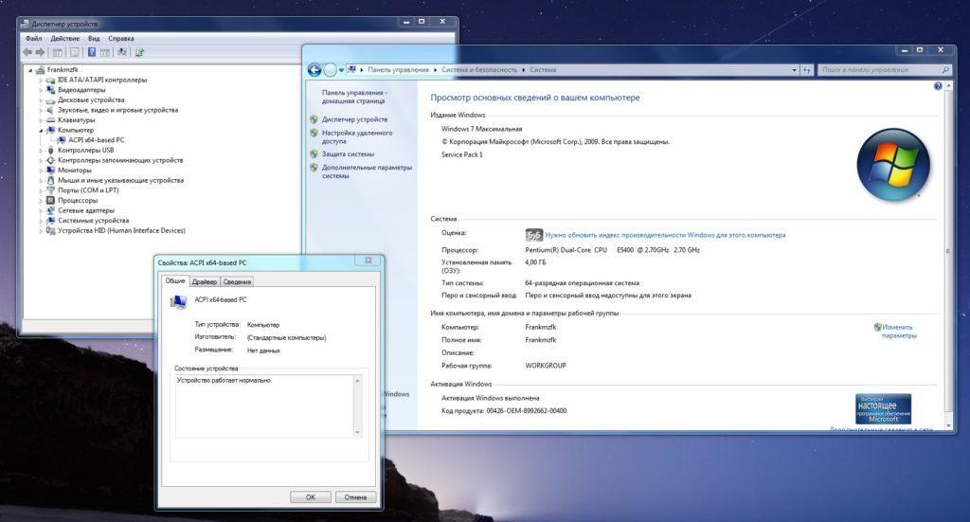
Task: Click the magnifier icon in control panel search
Action: [x=945, y=70]
